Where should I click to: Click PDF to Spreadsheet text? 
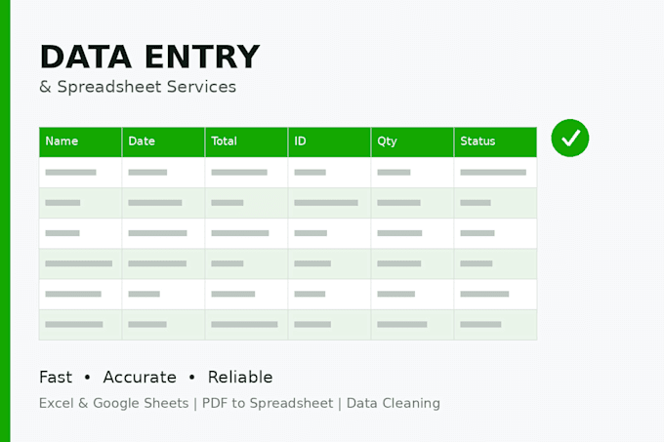tap(268, 403)
